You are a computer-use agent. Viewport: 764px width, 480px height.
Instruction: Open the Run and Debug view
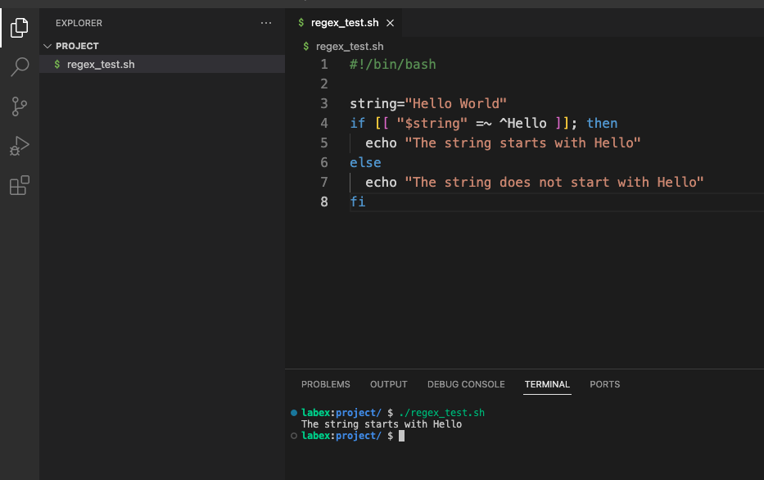pyautogui.click(x=20, y=146)
